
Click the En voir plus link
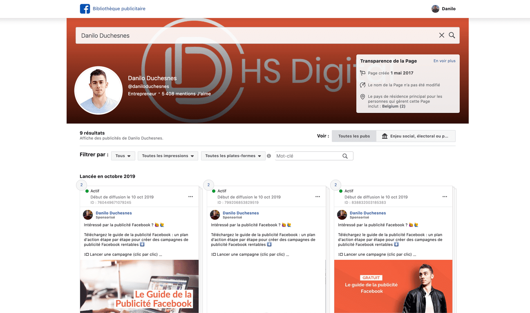click(445, 61)
